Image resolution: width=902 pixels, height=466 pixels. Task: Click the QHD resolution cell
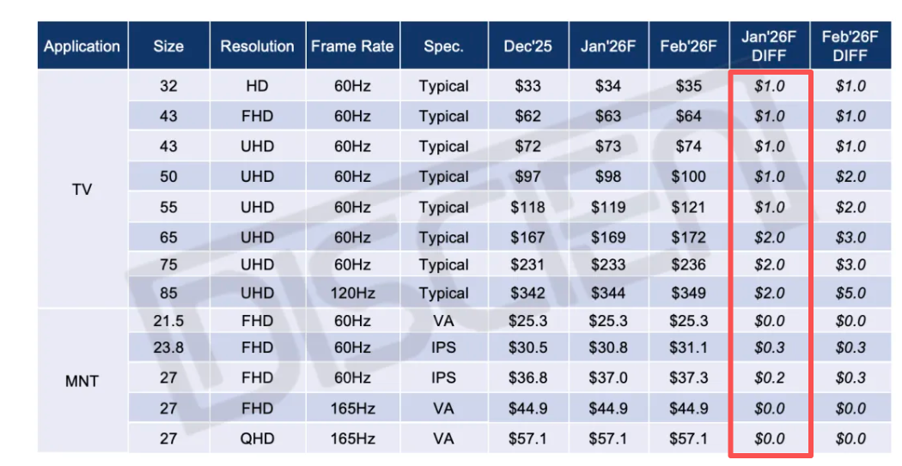(x=257, y=439)
